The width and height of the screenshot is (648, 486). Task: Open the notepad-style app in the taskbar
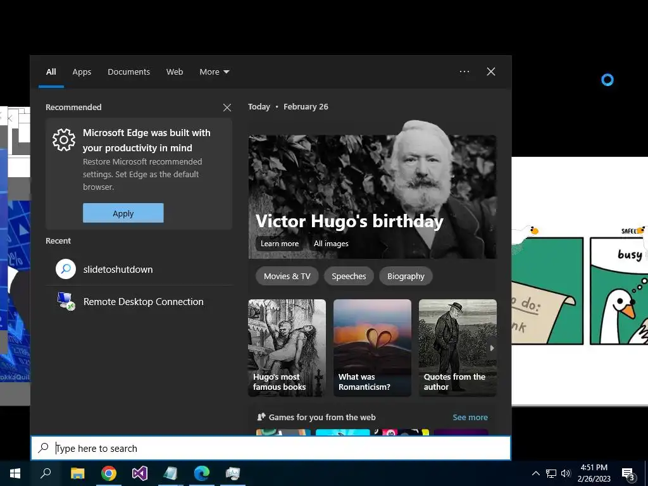tap(171, 473)
